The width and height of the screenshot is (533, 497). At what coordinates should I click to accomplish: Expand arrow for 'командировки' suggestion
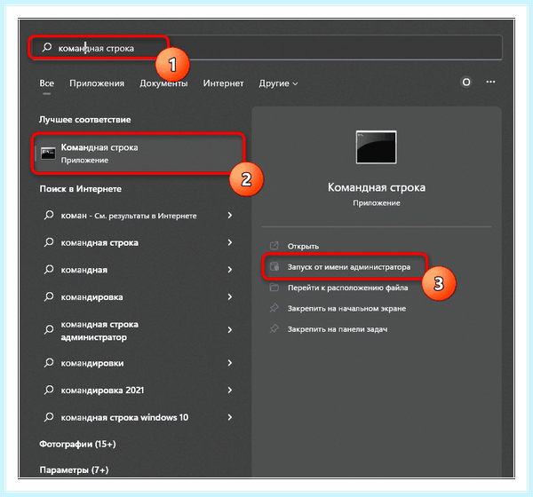tap(230, 362)
